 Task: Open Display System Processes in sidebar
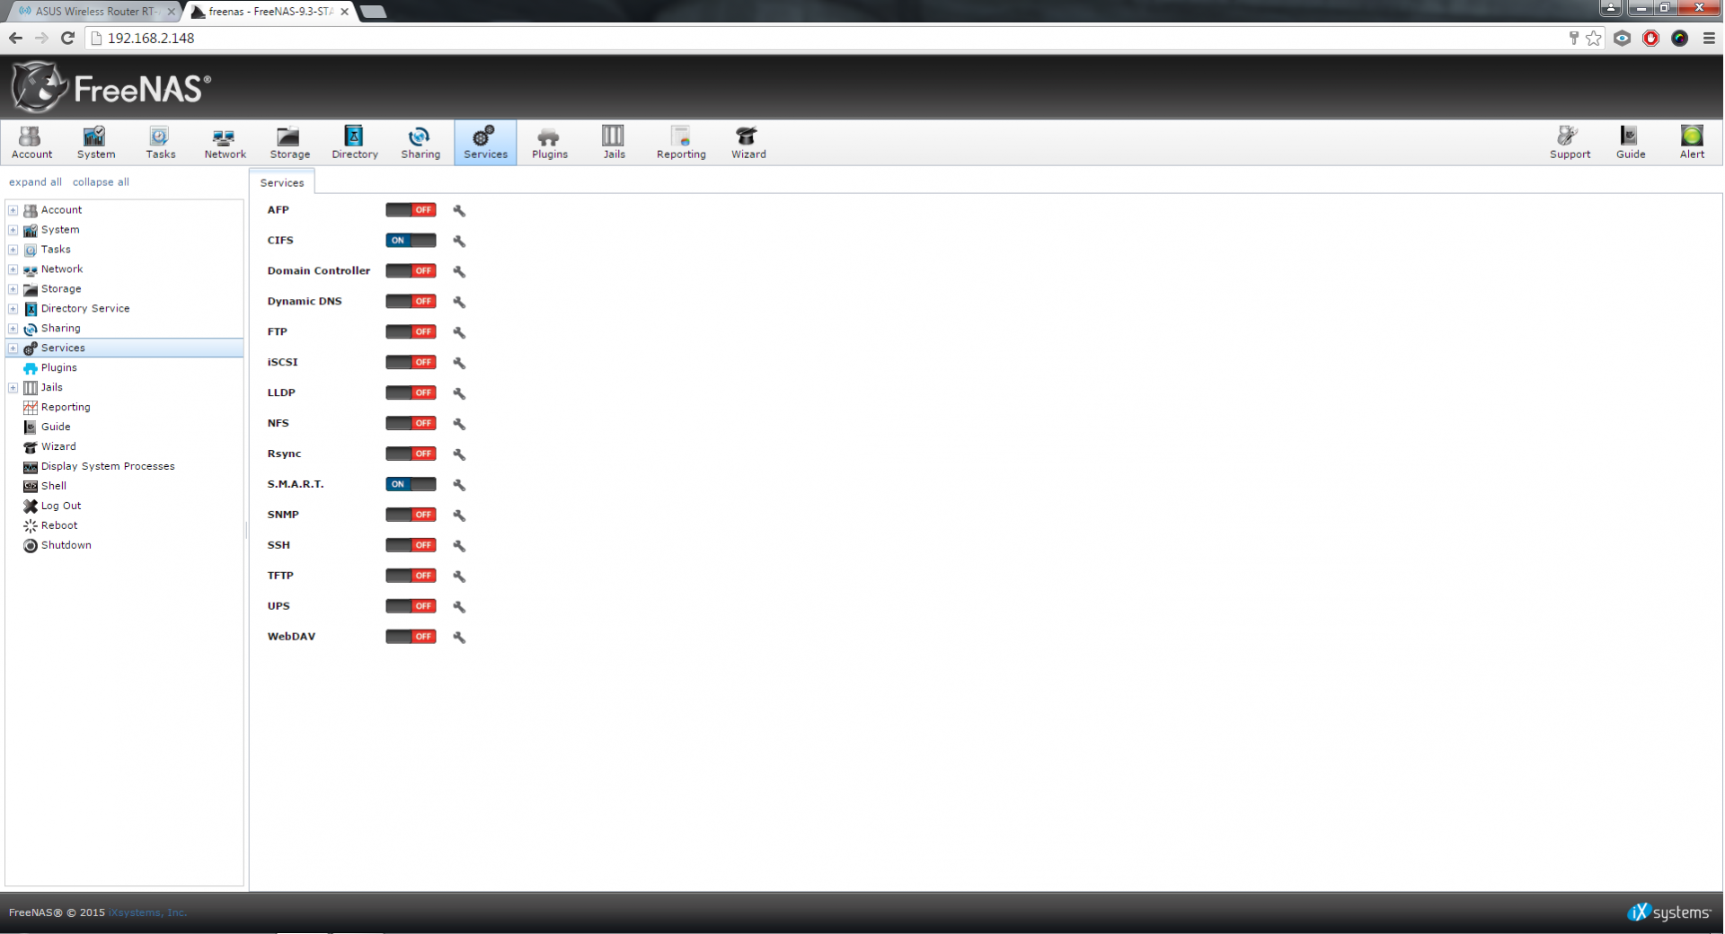(108, 467)
